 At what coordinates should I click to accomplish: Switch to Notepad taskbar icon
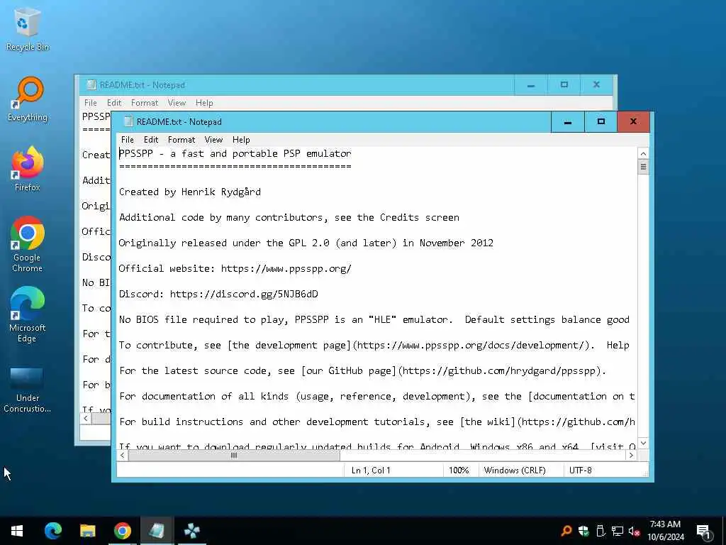tap(157, 531)
